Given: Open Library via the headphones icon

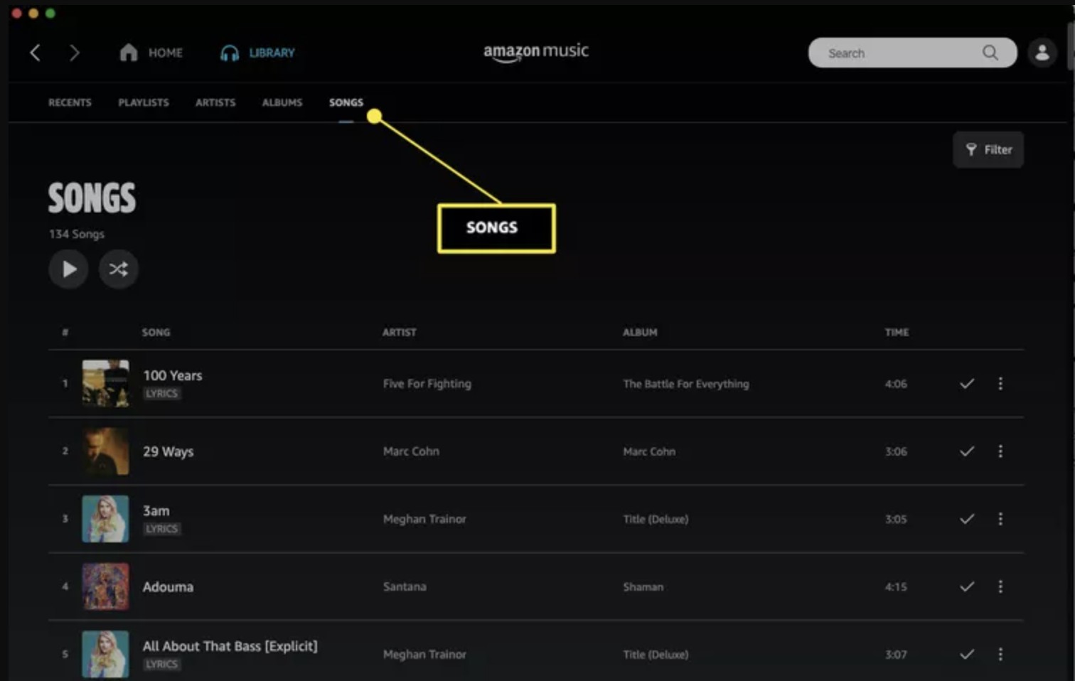Looking at the screenshot, I should 229,53.
